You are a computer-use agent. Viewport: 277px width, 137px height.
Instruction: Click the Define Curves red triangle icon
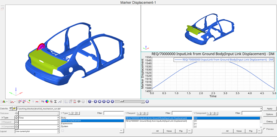(12, 102)
